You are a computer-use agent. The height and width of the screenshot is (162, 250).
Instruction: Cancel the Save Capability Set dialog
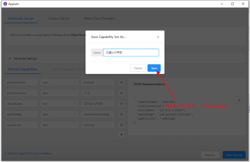[138, 68]
